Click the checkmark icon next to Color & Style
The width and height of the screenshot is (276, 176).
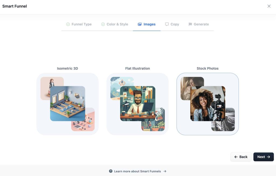click(x=103, y=24)
